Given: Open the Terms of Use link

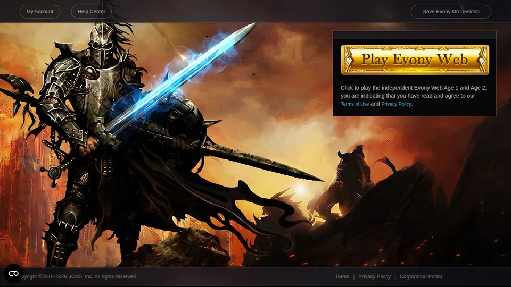Looking at the screenshot, I should [355, 104].
